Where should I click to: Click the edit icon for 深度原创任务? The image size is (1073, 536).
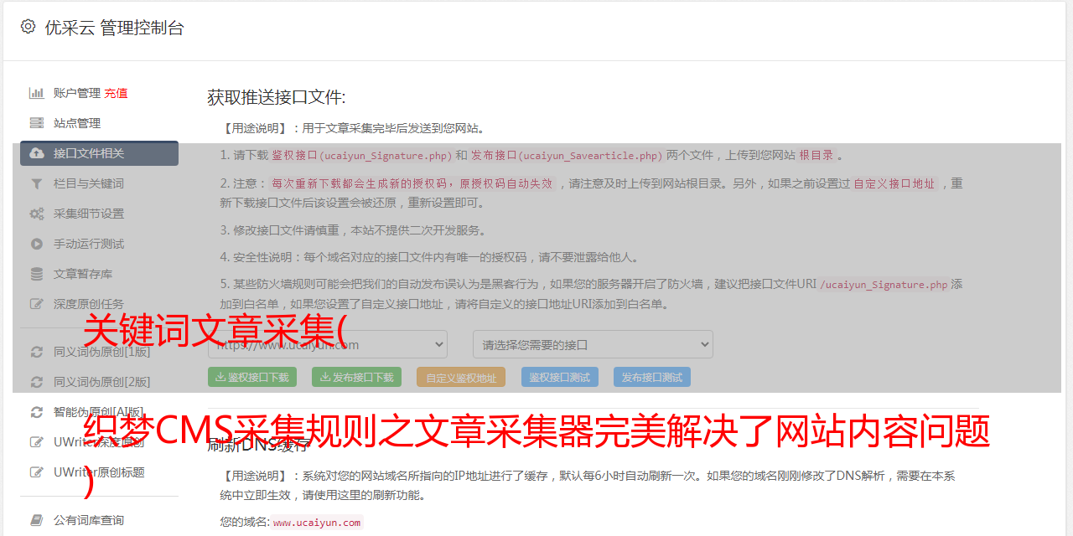click(x=37, y=304)
